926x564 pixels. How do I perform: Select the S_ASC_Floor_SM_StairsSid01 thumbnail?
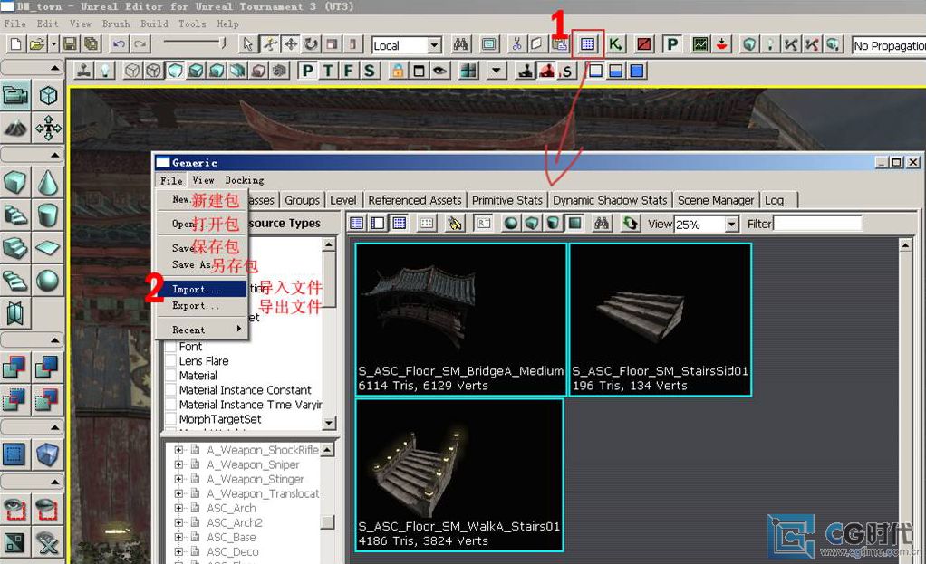click(x=660, y=320)
